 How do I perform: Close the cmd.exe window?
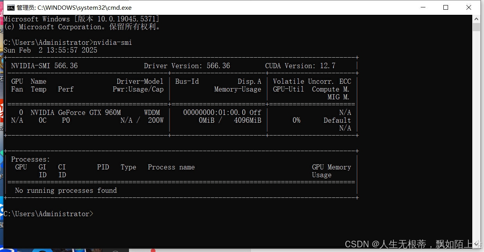pyautogui.click(x=469, y=7)
